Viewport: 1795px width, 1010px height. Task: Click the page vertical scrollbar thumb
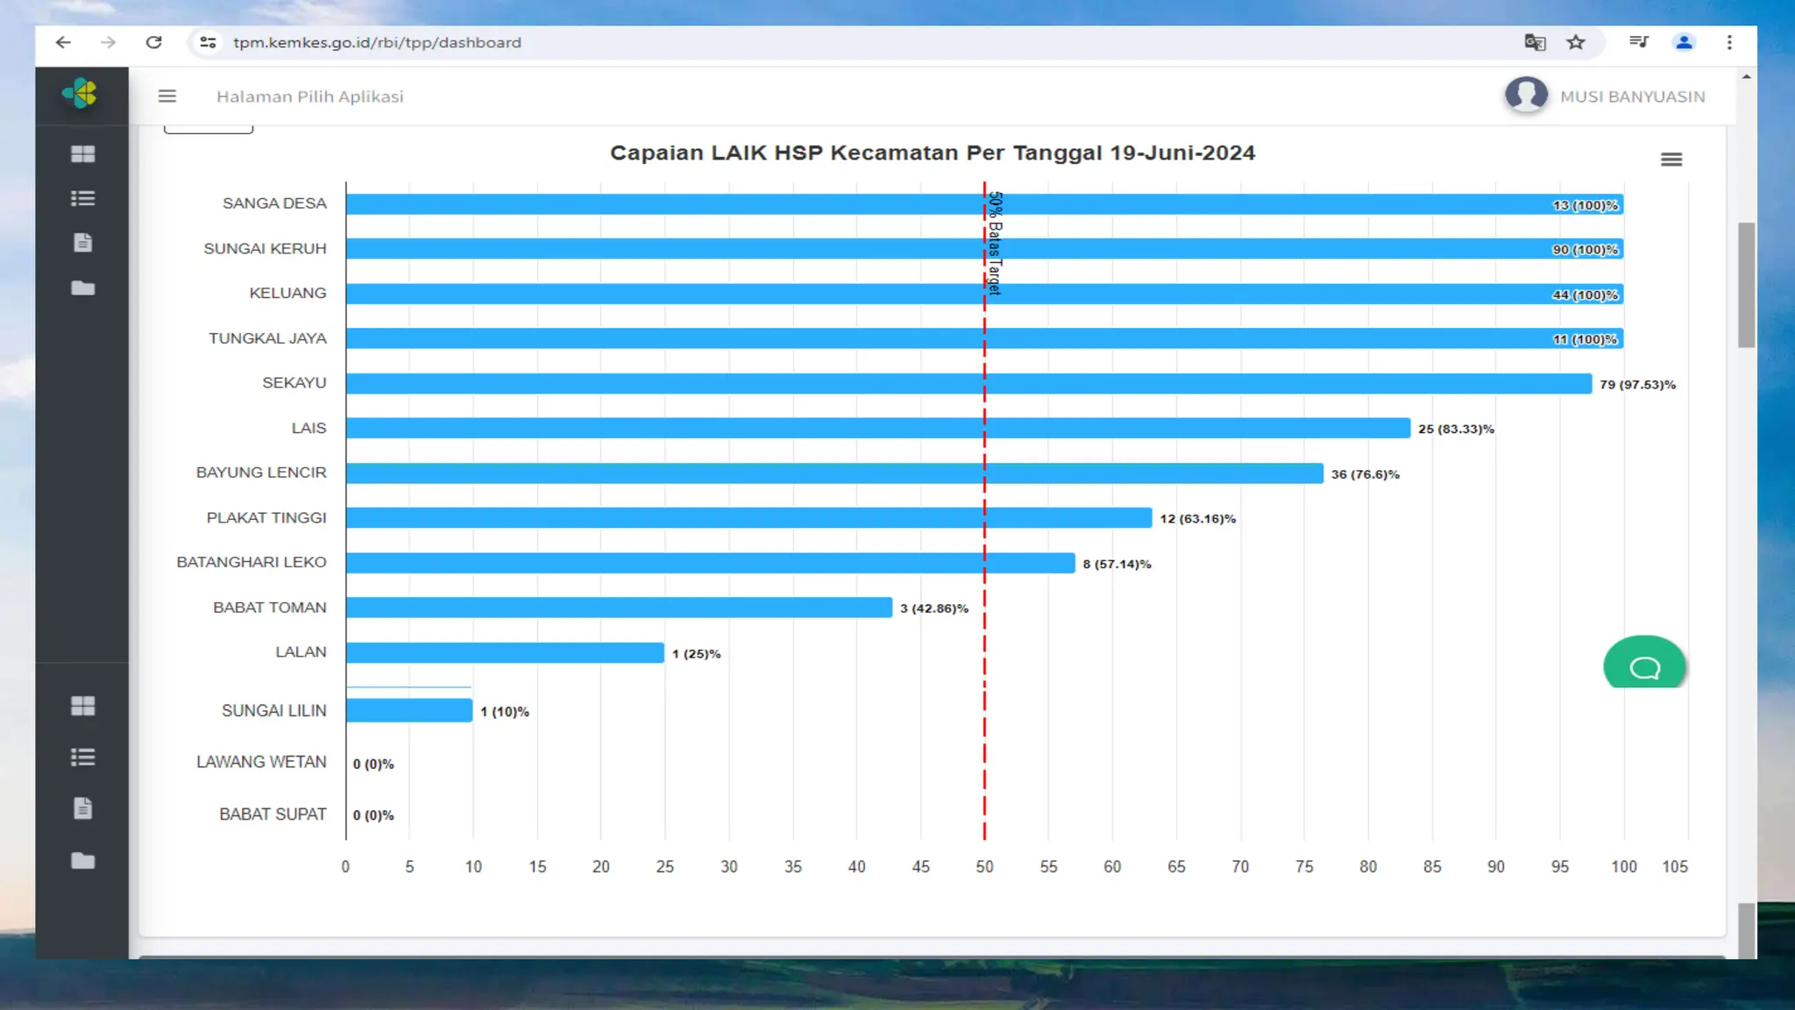1746,285
